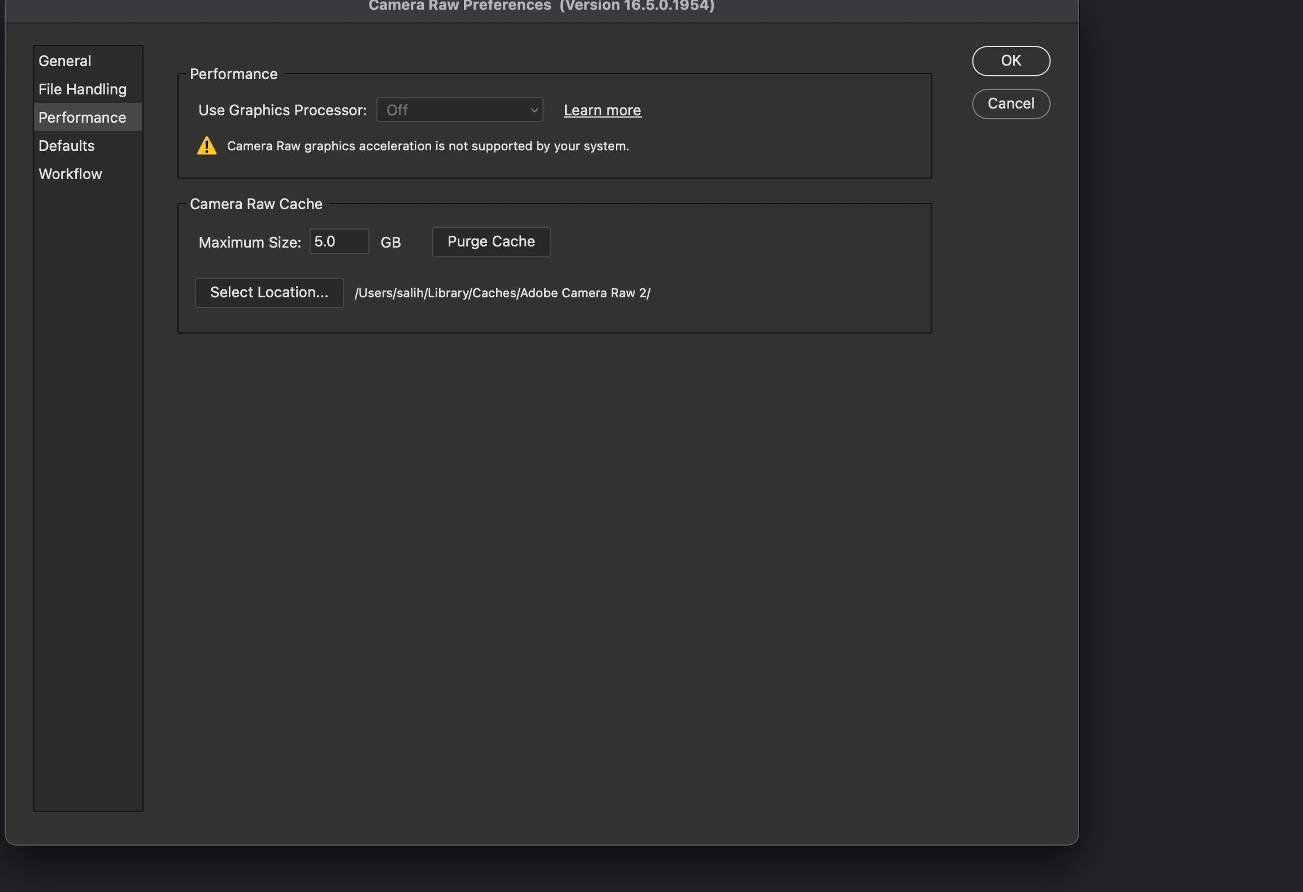Viewport: 1303px width, 892px height.
Task: Open the Learn more link
Action: point(602,110)
